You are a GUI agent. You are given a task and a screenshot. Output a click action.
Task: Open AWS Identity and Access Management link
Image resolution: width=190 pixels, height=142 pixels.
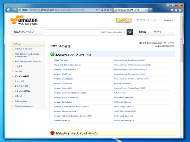(27, 55)
